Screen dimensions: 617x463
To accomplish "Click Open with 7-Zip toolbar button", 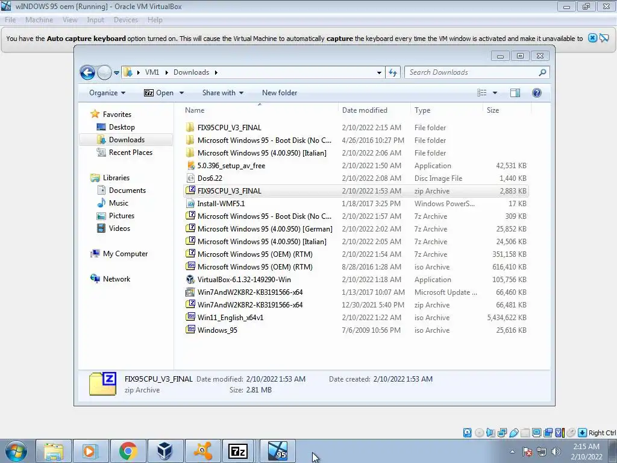I will 159,93.
